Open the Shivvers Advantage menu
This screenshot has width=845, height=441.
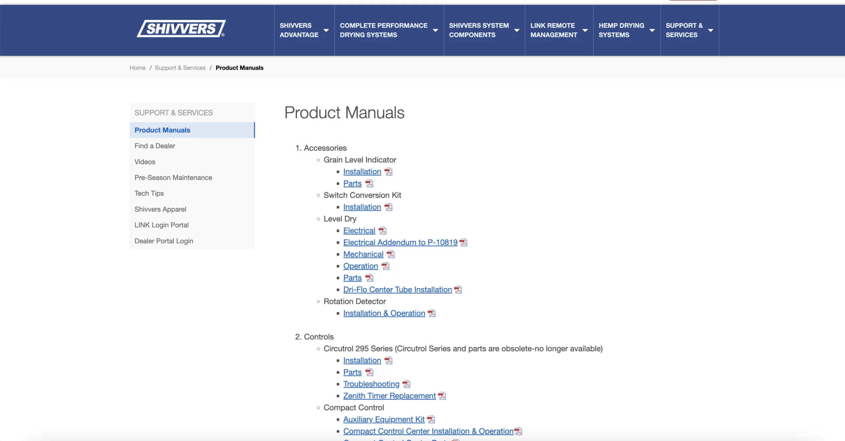point(299,30)
